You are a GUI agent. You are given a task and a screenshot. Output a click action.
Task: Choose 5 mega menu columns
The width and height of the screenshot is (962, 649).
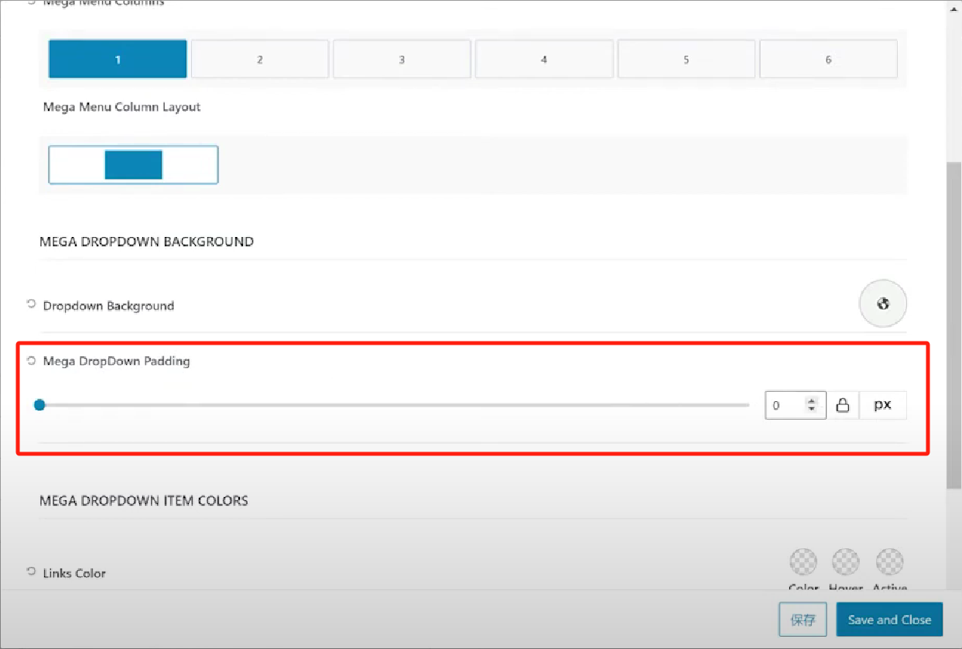point(686,60)
